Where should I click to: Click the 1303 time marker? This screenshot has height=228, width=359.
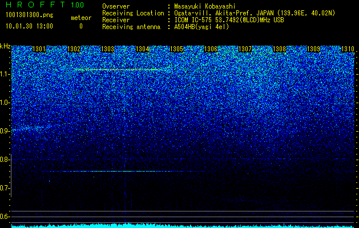point(108,49)
